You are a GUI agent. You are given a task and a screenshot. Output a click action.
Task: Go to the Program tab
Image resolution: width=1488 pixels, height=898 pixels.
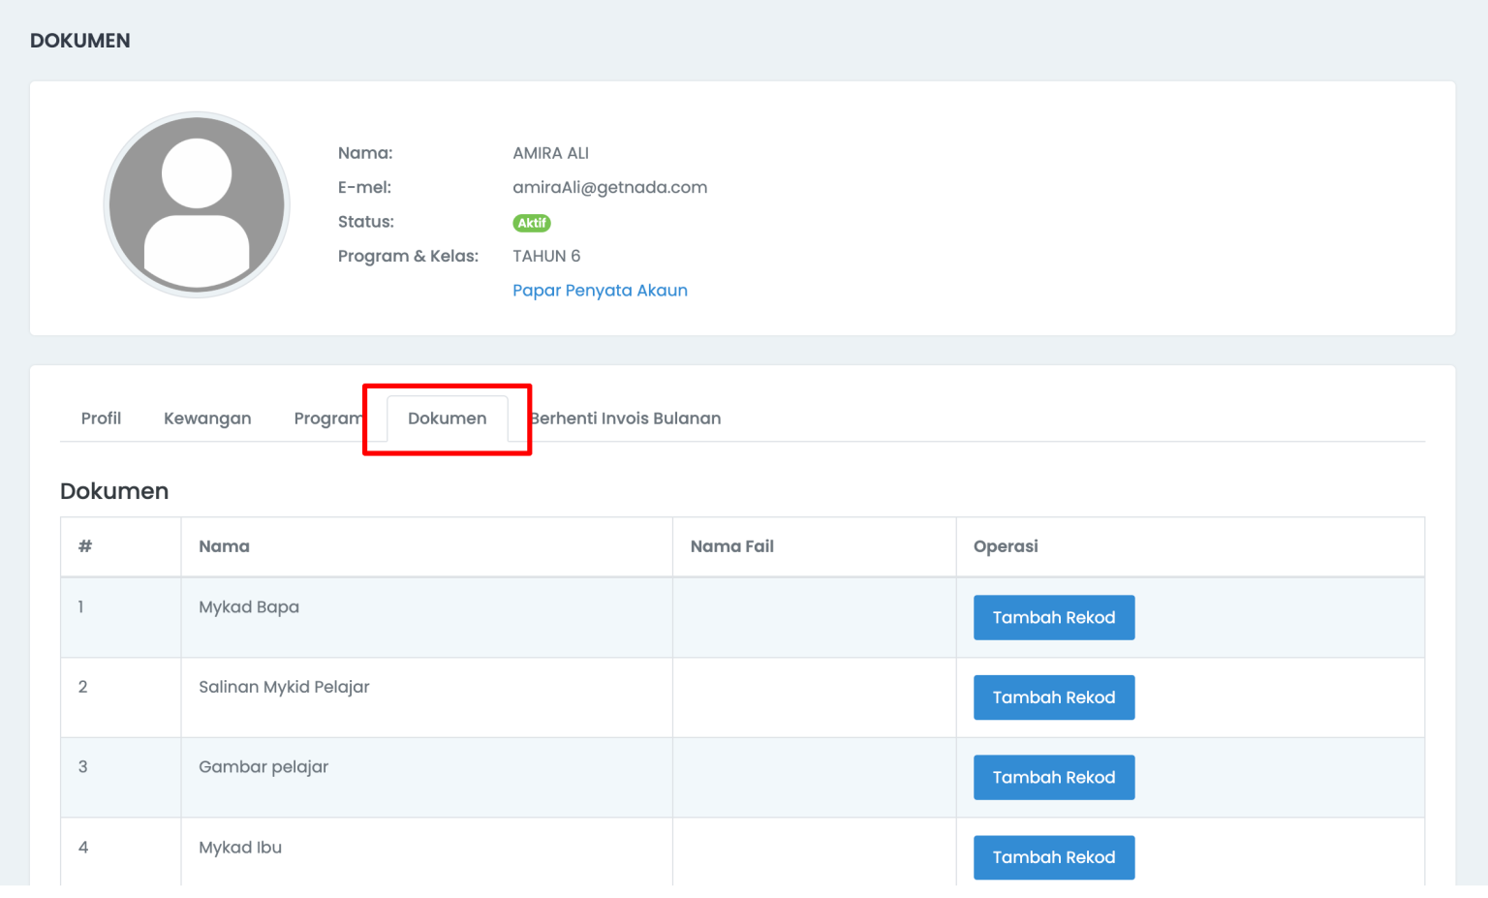(327, 418)
